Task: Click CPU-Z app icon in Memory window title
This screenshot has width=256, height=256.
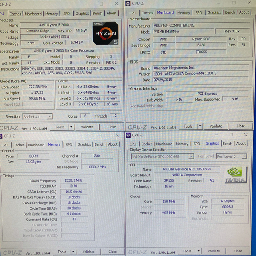Action: [x=1, y=136]
